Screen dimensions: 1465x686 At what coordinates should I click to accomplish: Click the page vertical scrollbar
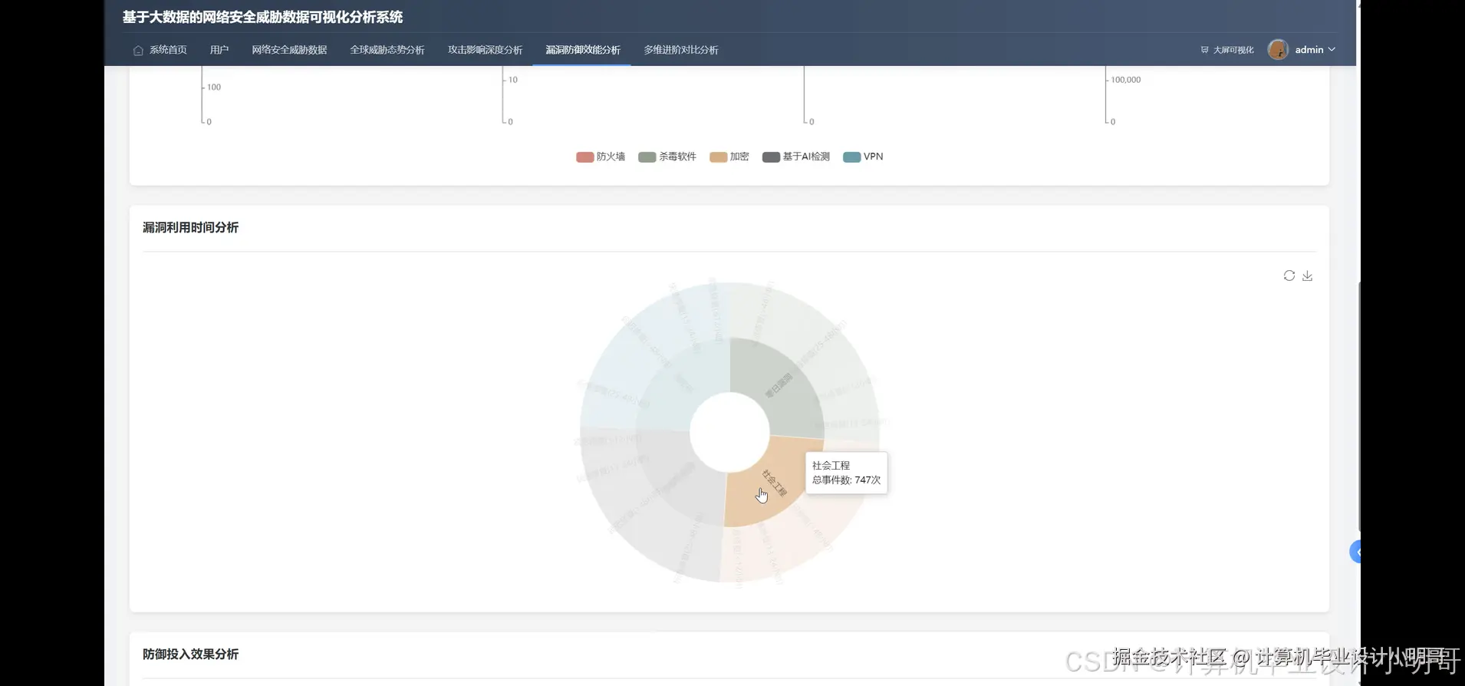1358,407
